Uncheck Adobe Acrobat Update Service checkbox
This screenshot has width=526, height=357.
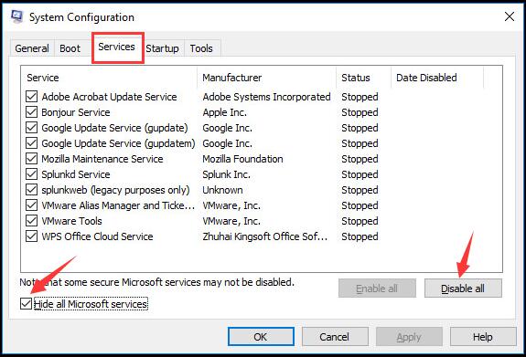tap(31, 97)
